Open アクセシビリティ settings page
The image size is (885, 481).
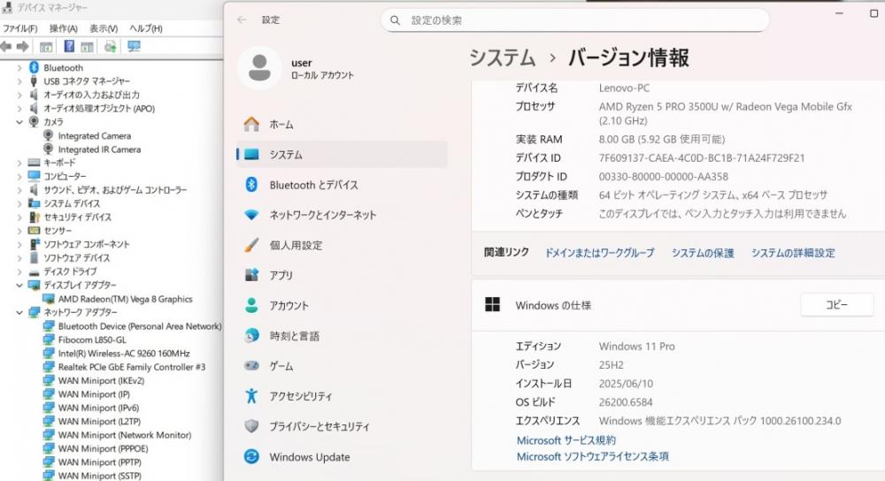pos(301,396)
